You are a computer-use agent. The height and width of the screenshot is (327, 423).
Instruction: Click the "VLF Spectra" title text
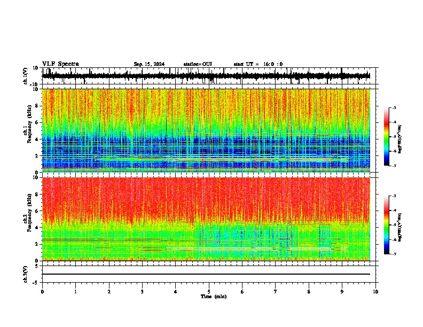pos(60,64)
